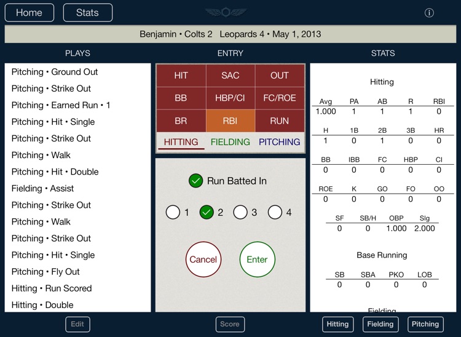Tap the Slg value 2.000
Screen dimensions: 461x337
[x=425, y=229]
